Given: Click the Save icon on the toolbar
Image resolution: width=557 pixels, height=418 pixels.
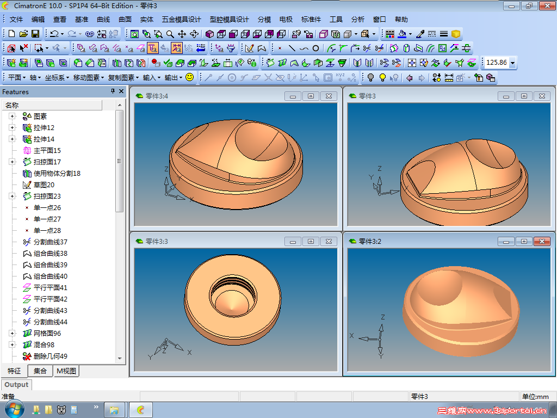Looking at the screenshot, I should point(34,33).
